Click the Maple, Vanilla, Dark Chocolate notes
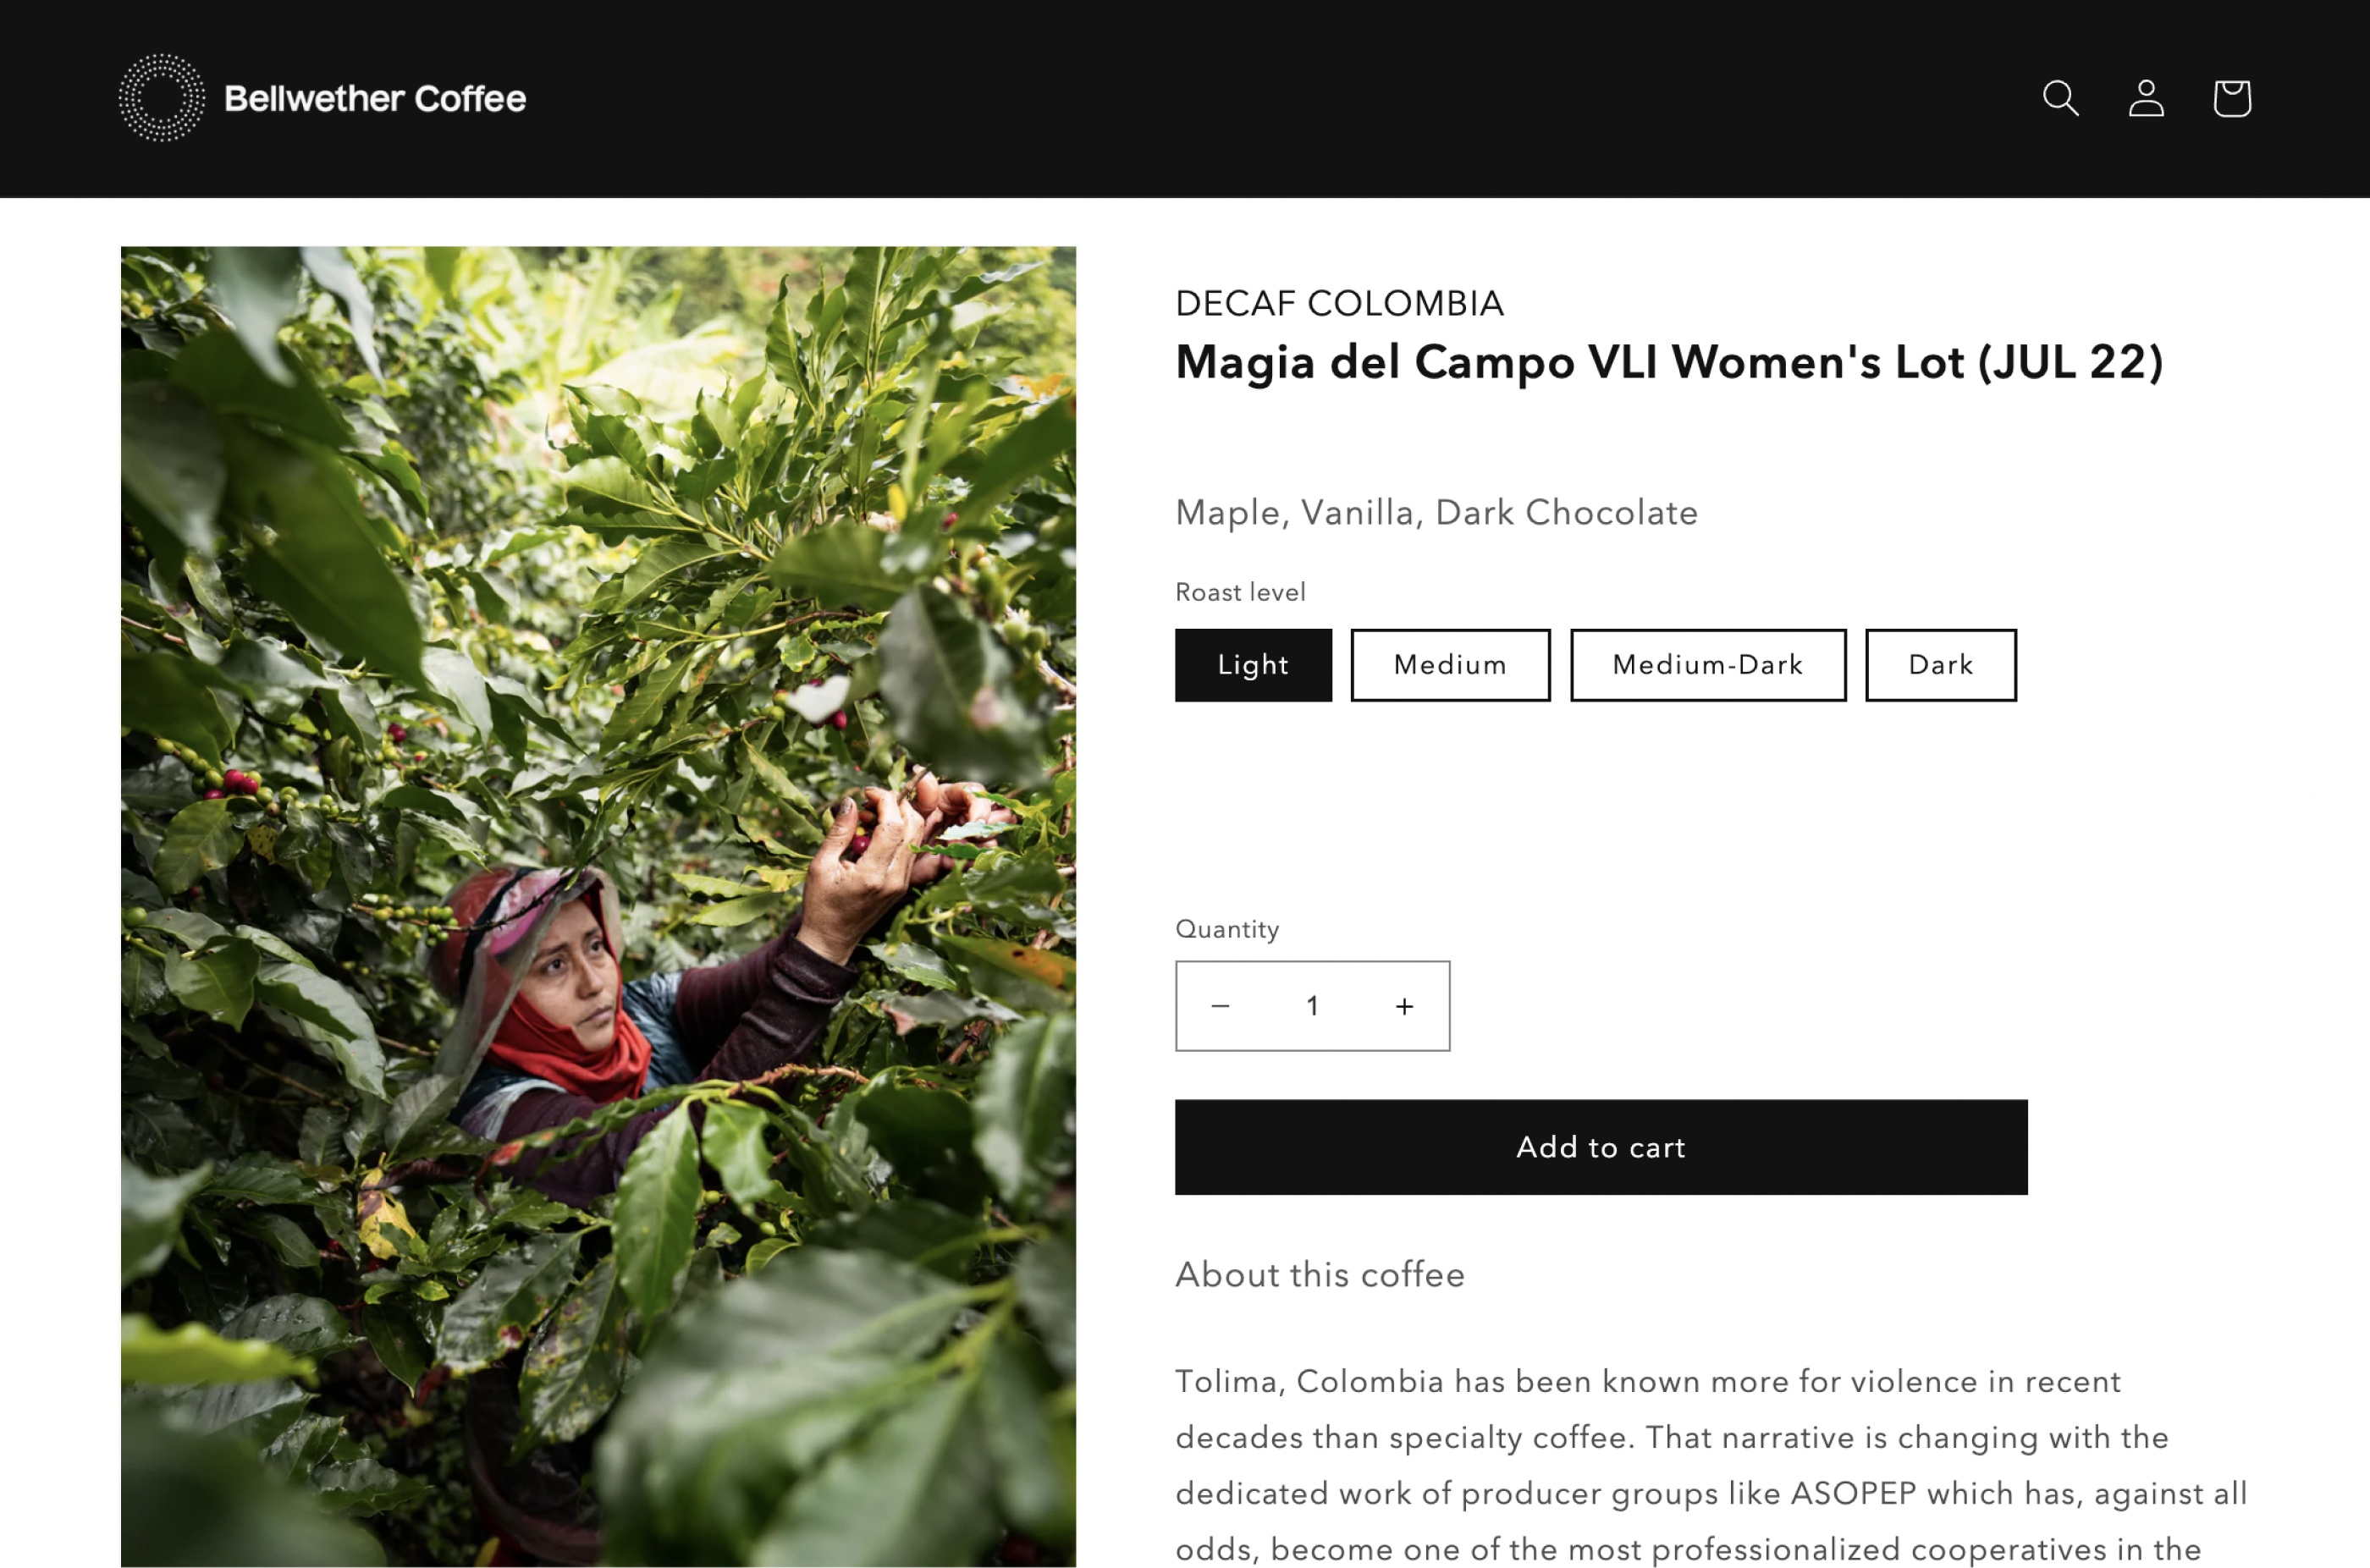This screenshot has height=1568, width=2370. click(1436, 512)
